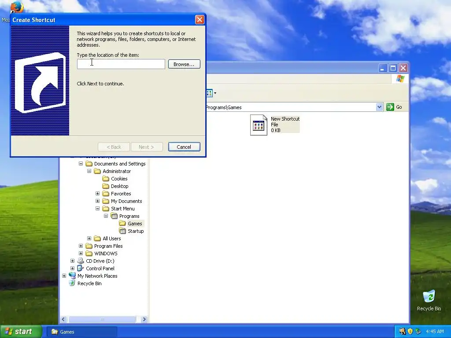Click the My Network Places icon

[72, 276]
